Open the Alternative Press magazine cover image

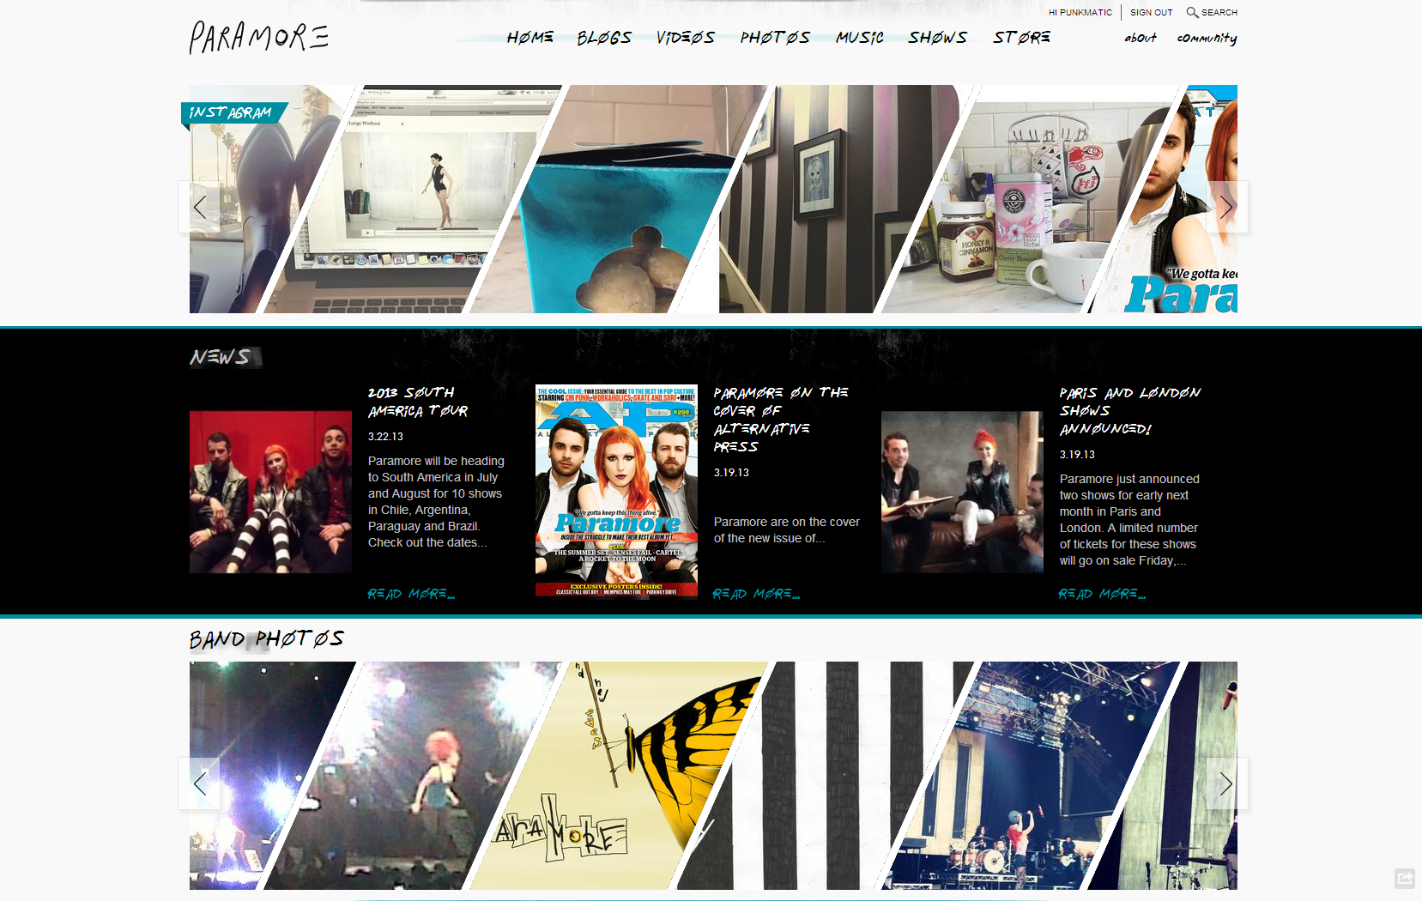(x=616, y=491)
